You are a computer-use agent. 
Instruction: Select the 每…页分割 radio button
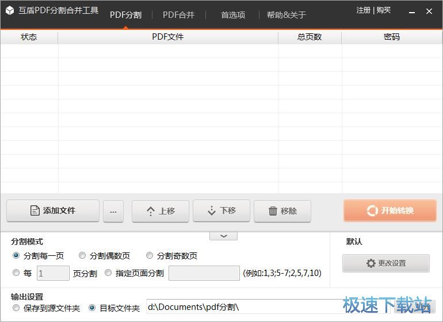click(x=16, y=273)
